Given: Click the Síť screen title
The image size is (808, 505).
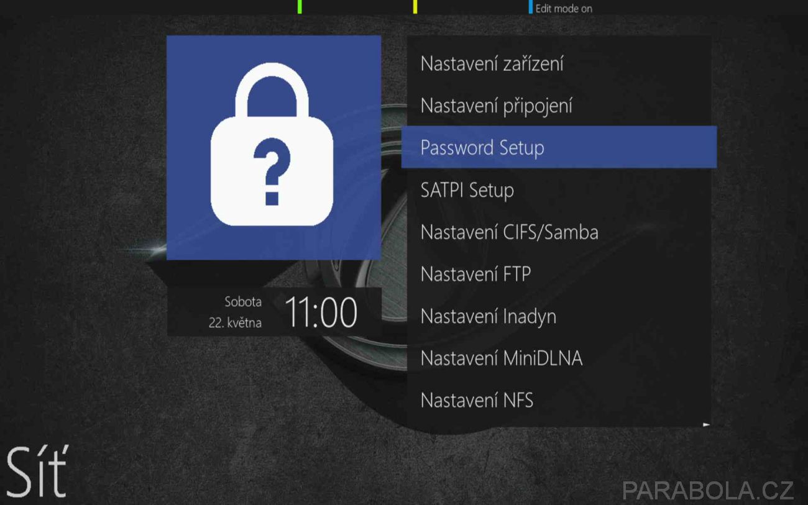Looking at the screenshot, I should pyautogui.click(x=37, y=470).
